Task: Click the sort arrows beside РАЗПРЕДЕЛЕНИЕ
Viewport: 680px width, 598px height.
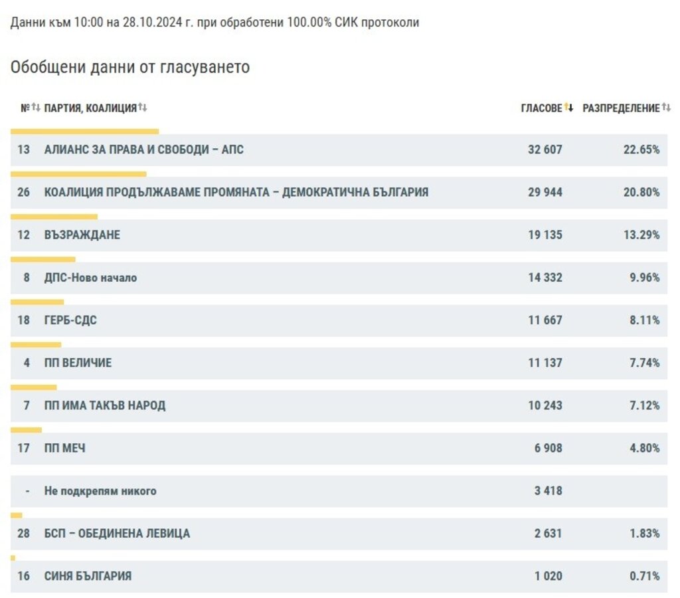Action: pyautogui.click(x=666, y=108)
